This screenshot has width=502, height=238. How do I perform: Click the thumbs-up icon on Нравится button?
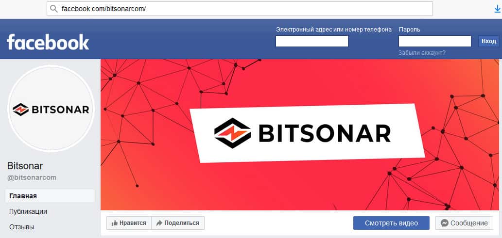pyautogui.click(x=115, y=223)
